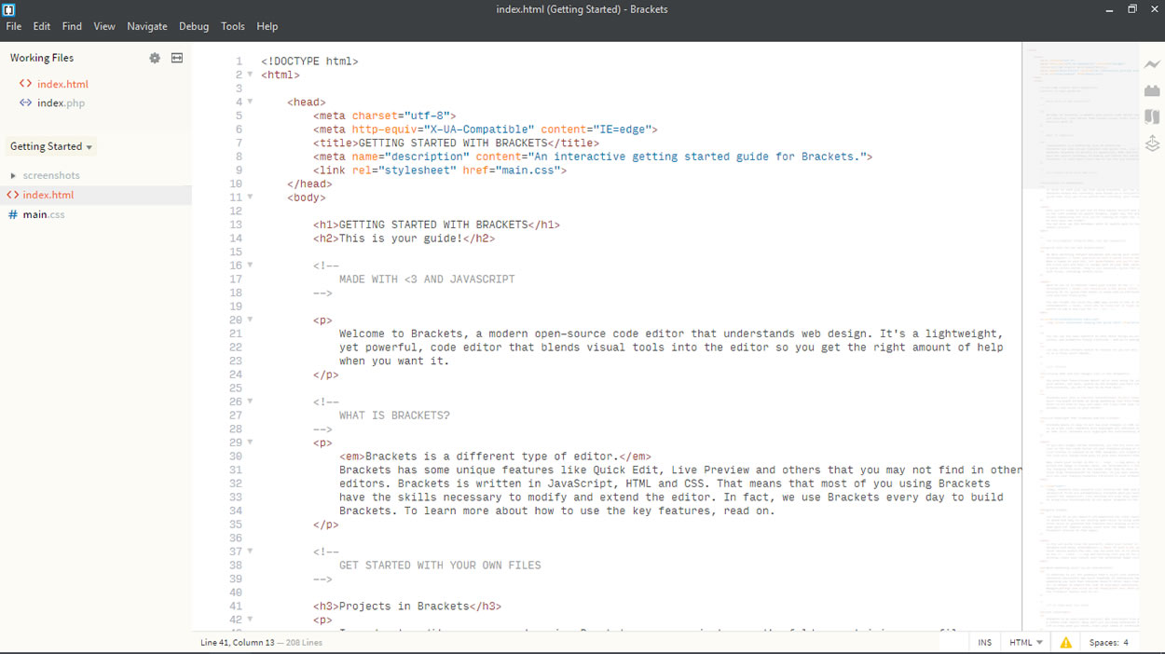Open the Find menu
The width and height of the screenshot is (1165, 654).
click(x=72, y=26)
